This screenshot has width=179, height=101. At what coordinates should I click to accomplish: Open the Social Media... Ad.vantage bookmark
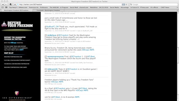coord(119,8)
